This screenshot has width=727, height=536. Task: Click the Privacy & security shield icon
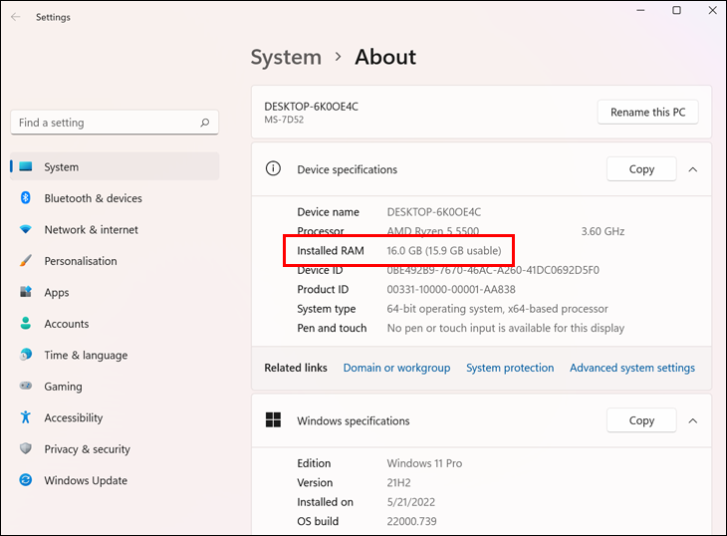click(26, 448)
